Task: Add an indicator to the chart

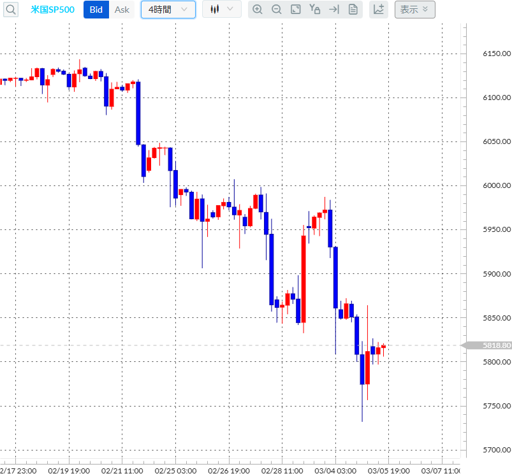Action: coord(379,10)
